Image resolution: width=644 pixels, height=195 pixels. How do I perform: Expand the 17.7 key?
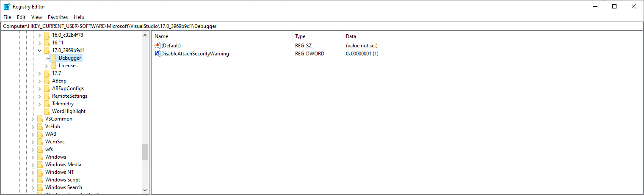coord(40,73)
